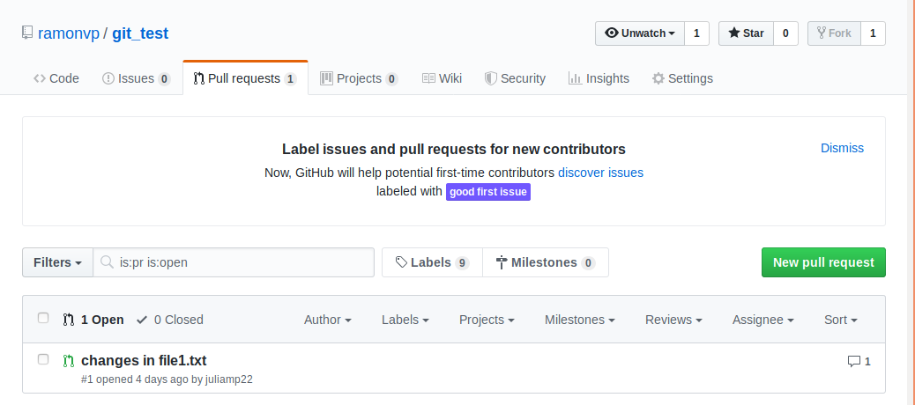Expand the Sort dropdown
Viewport: 915px width, 405px height.
840,320
